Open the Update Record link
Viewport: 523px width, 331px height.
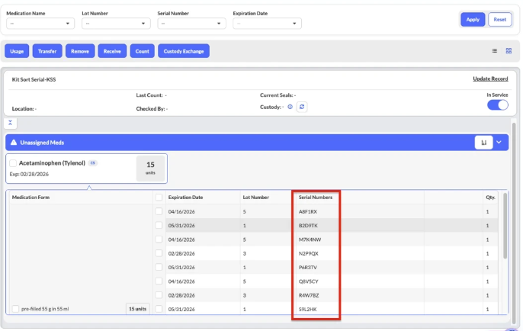pyautogui.click(x=490, y=79)
